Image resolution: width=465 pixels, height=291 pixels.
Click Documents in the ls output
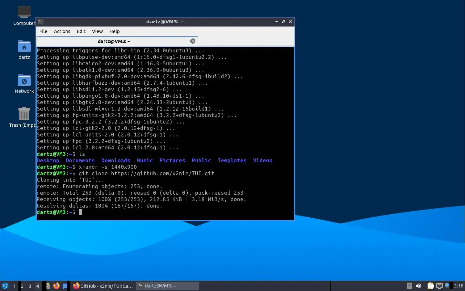[x=80, y=160]
